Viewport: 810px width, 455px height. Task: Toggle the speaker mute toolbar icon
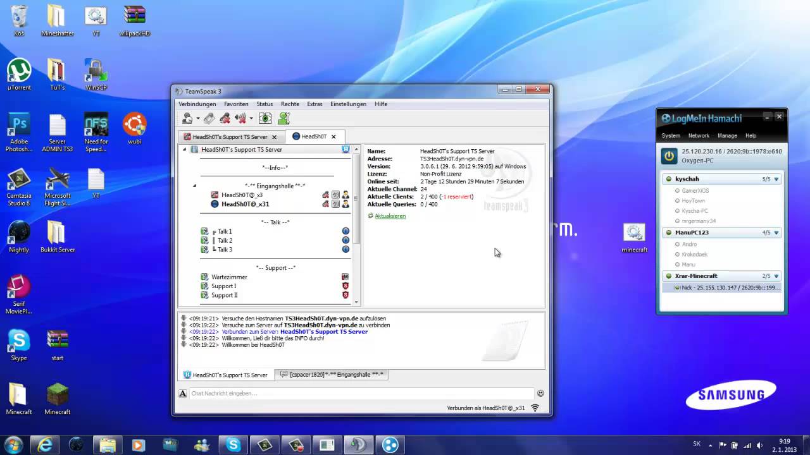click(240, 118)
